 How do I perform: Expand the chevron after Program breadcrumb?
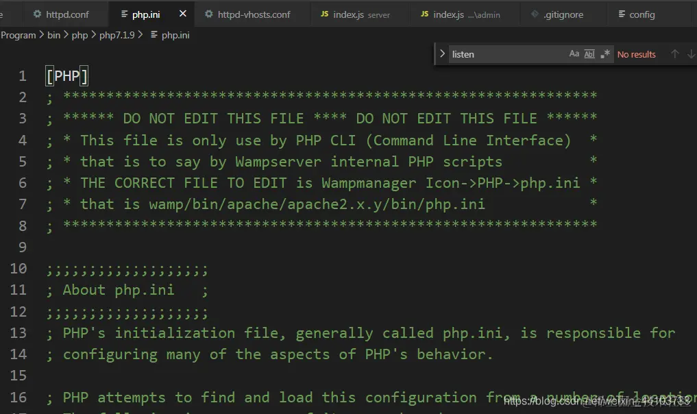click(42, 34)
